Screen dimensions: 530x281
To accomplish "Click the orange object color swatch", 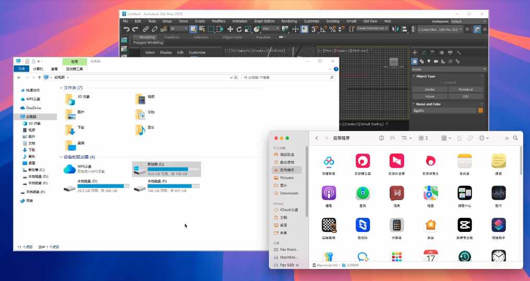I will (480, 111).
